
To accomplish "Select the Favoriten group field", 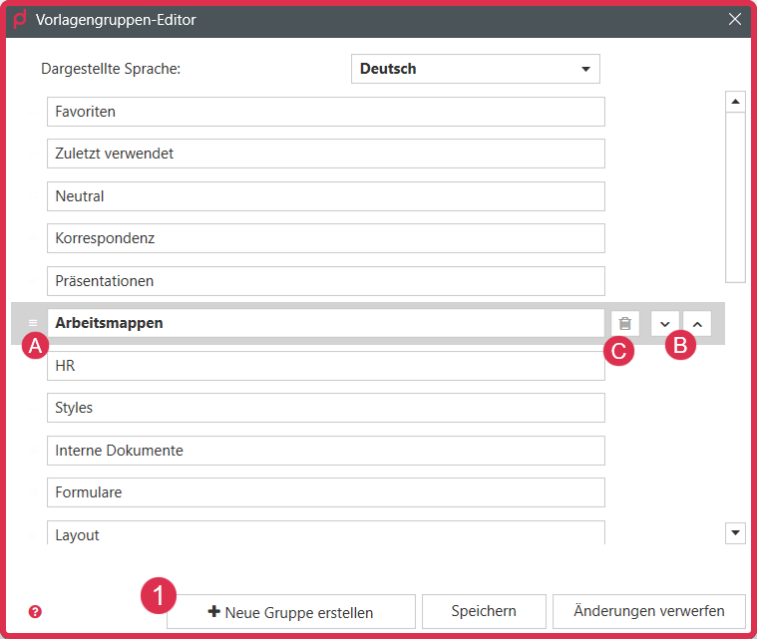I will click(326, 112).
